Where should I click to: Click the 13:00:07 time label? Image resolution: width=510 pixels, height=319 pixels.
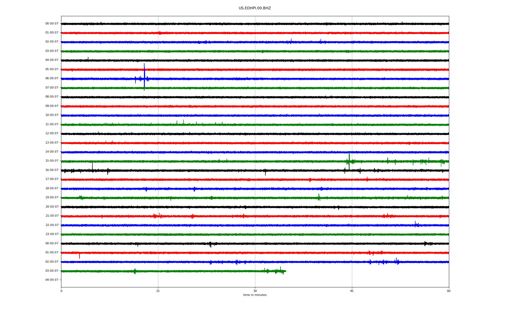tap(52, 143)
